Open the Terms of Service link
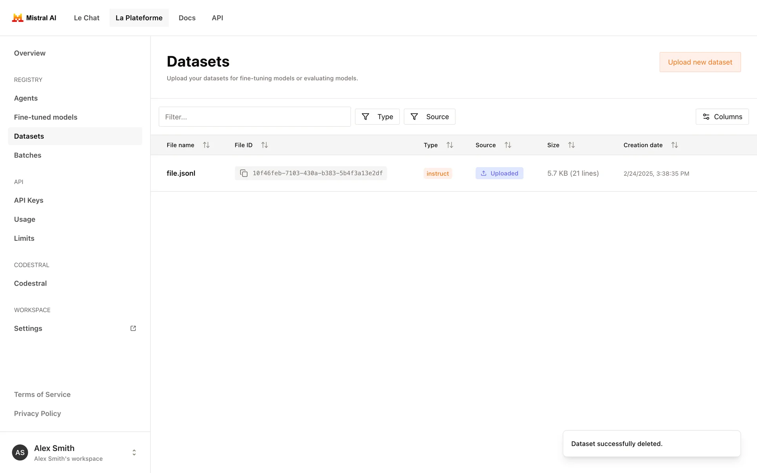 tap(42, 395)
